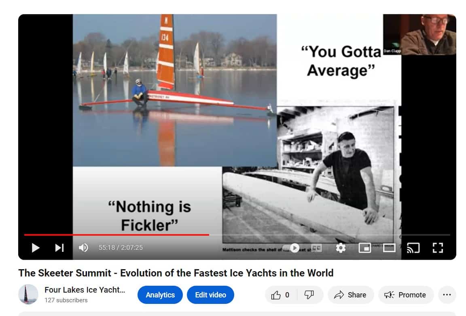Like the video with thumbs up
466x316 pixels.
tap(280, 295)
